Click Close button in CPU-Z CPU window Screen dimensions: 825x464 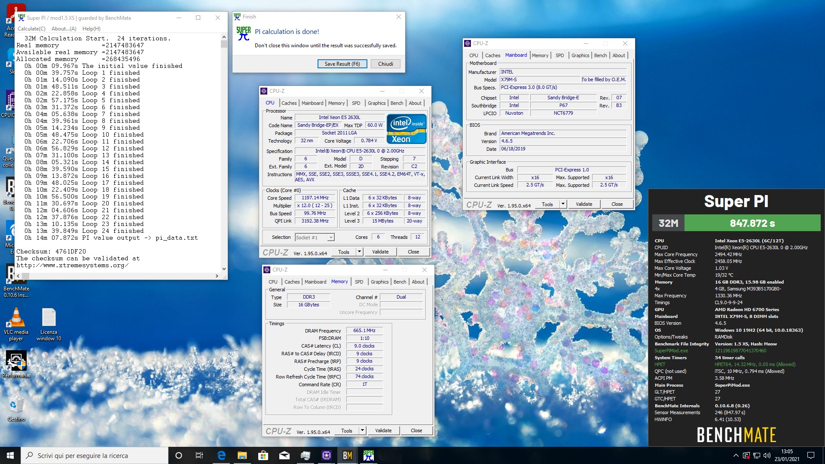pos(413,252)
